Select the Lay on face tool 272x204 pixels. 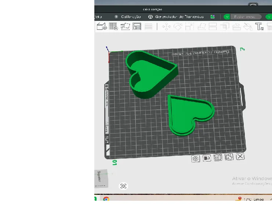pyautogui.click(x=201, y=27)
